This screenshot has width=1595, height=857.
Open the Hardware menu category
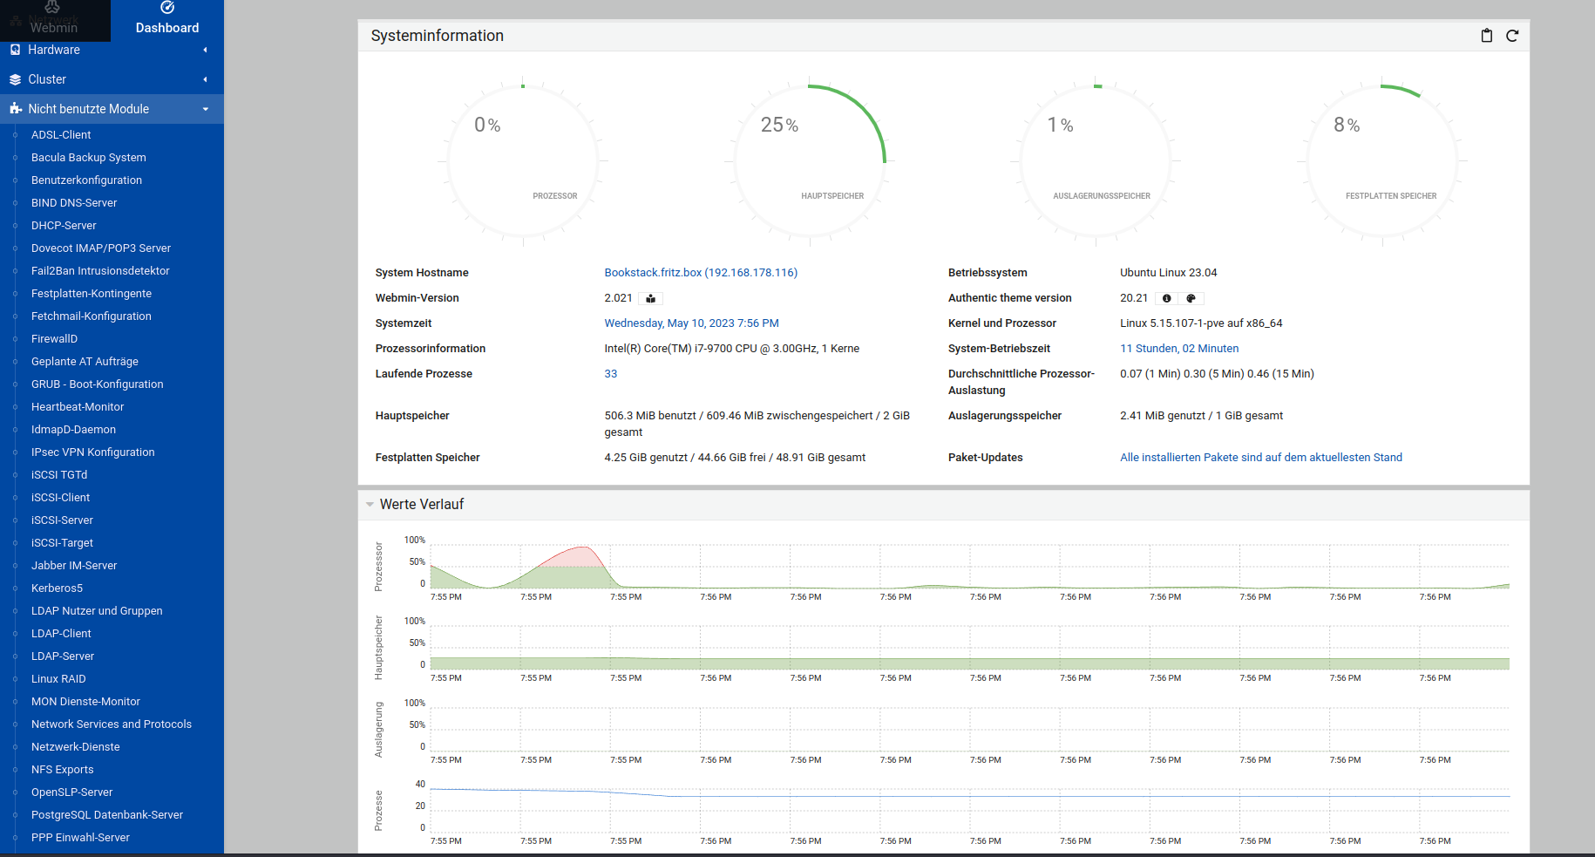pos(112,50)
